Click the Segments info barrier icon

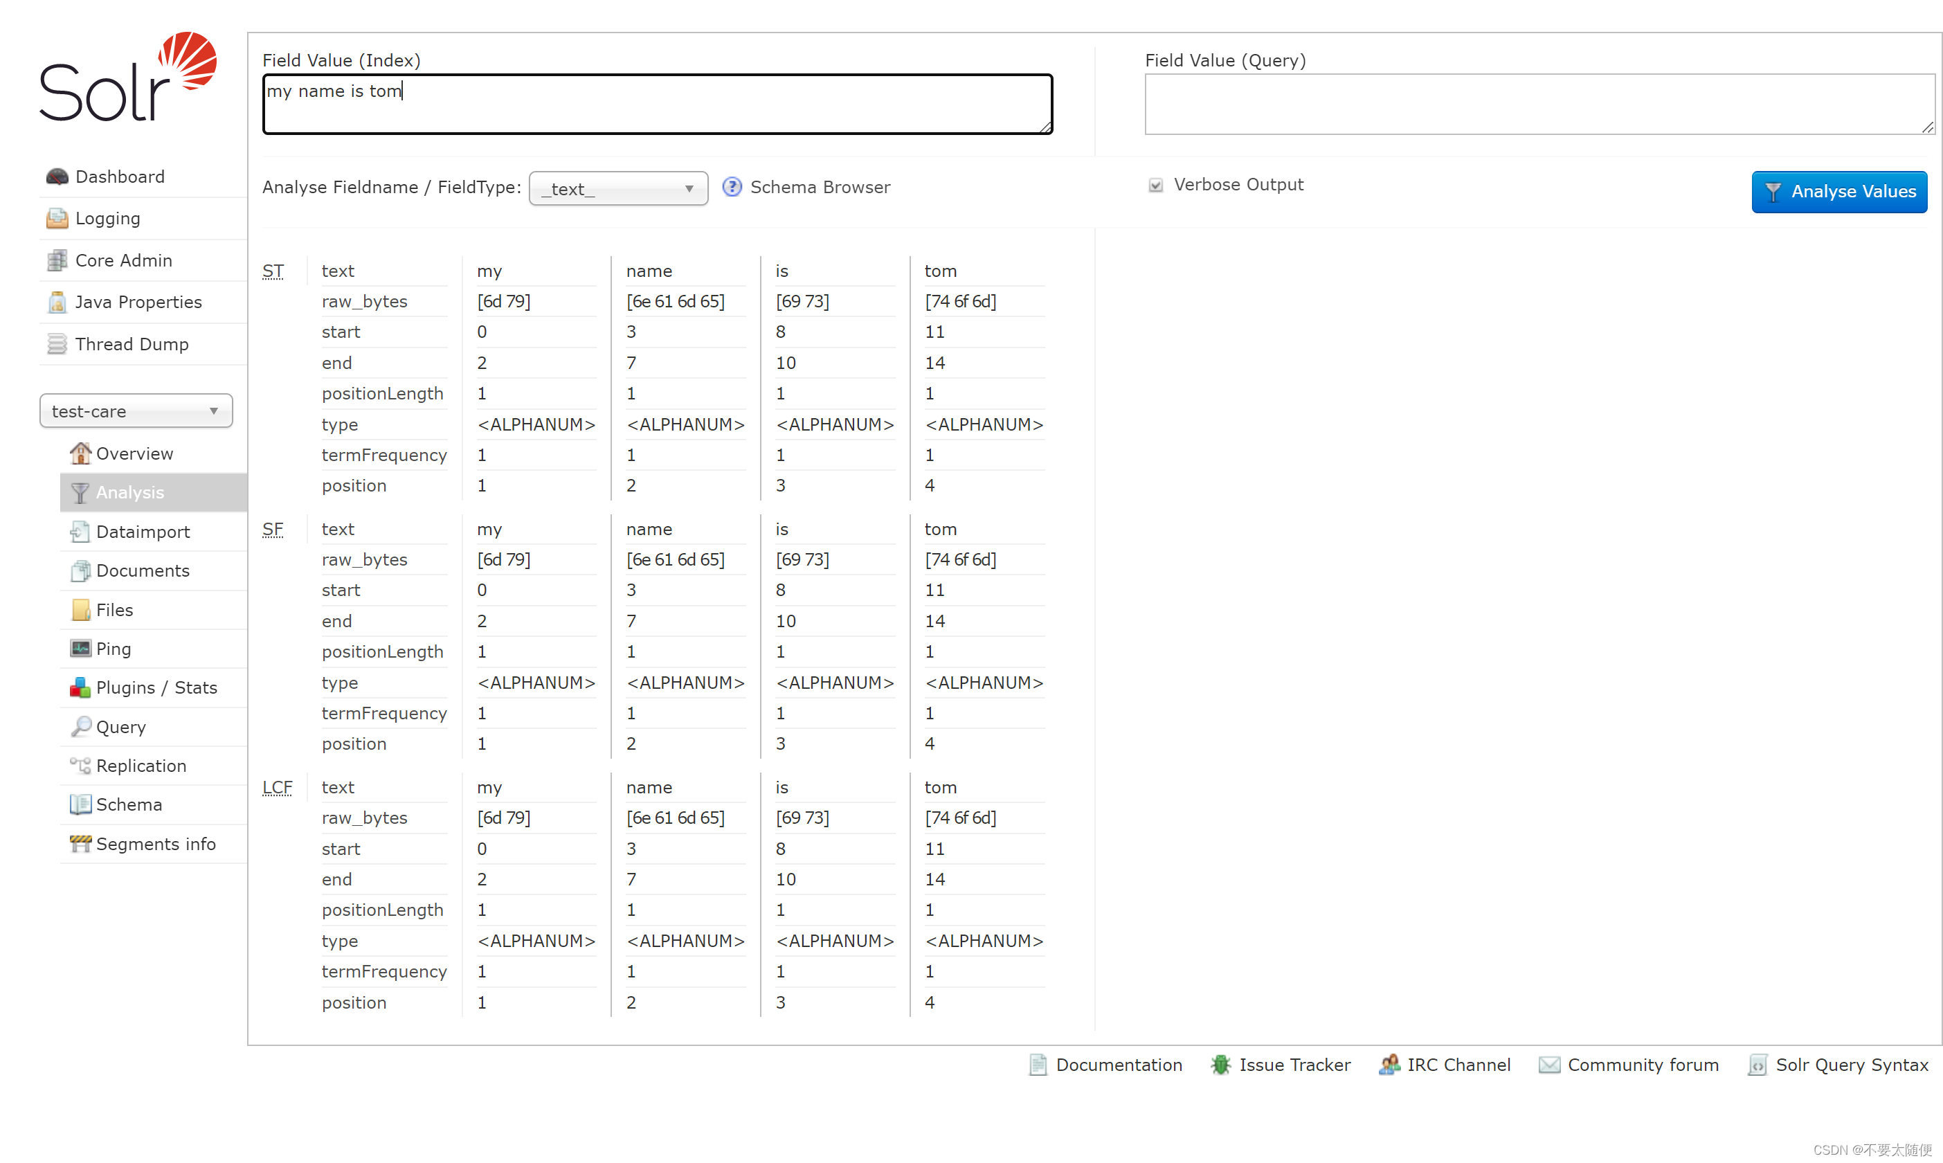click(x=80, y=844)
